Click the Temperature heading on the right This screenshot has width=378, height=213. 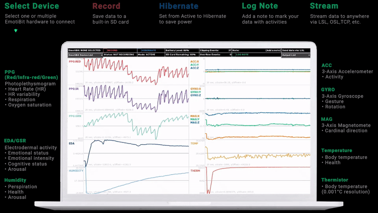tap(336, 151)
